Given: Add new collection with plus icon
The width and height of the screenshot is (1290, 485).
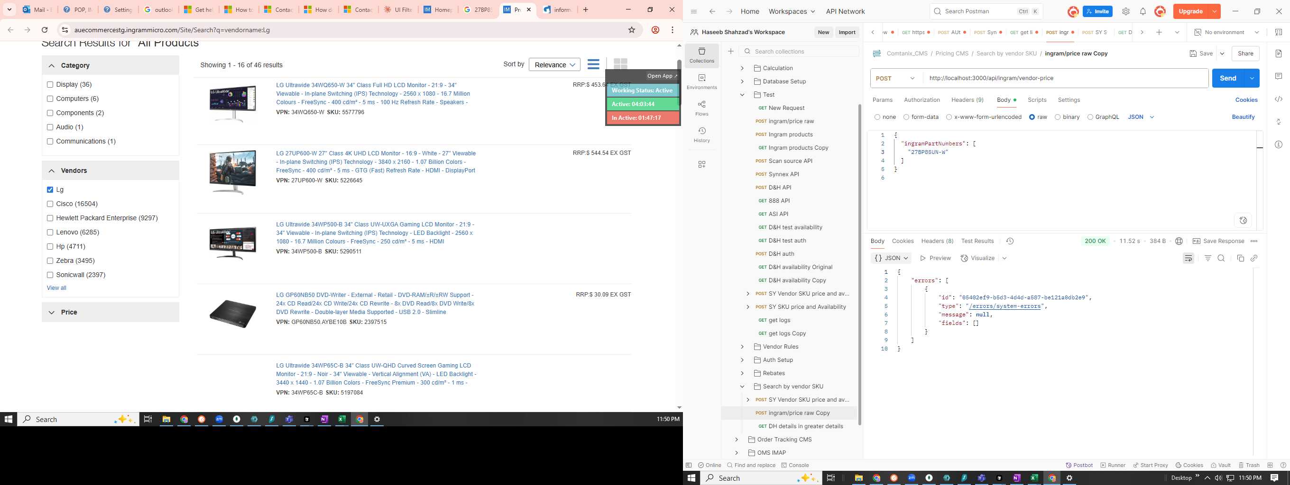Looking at the screenshot, I should click(731, 51).
